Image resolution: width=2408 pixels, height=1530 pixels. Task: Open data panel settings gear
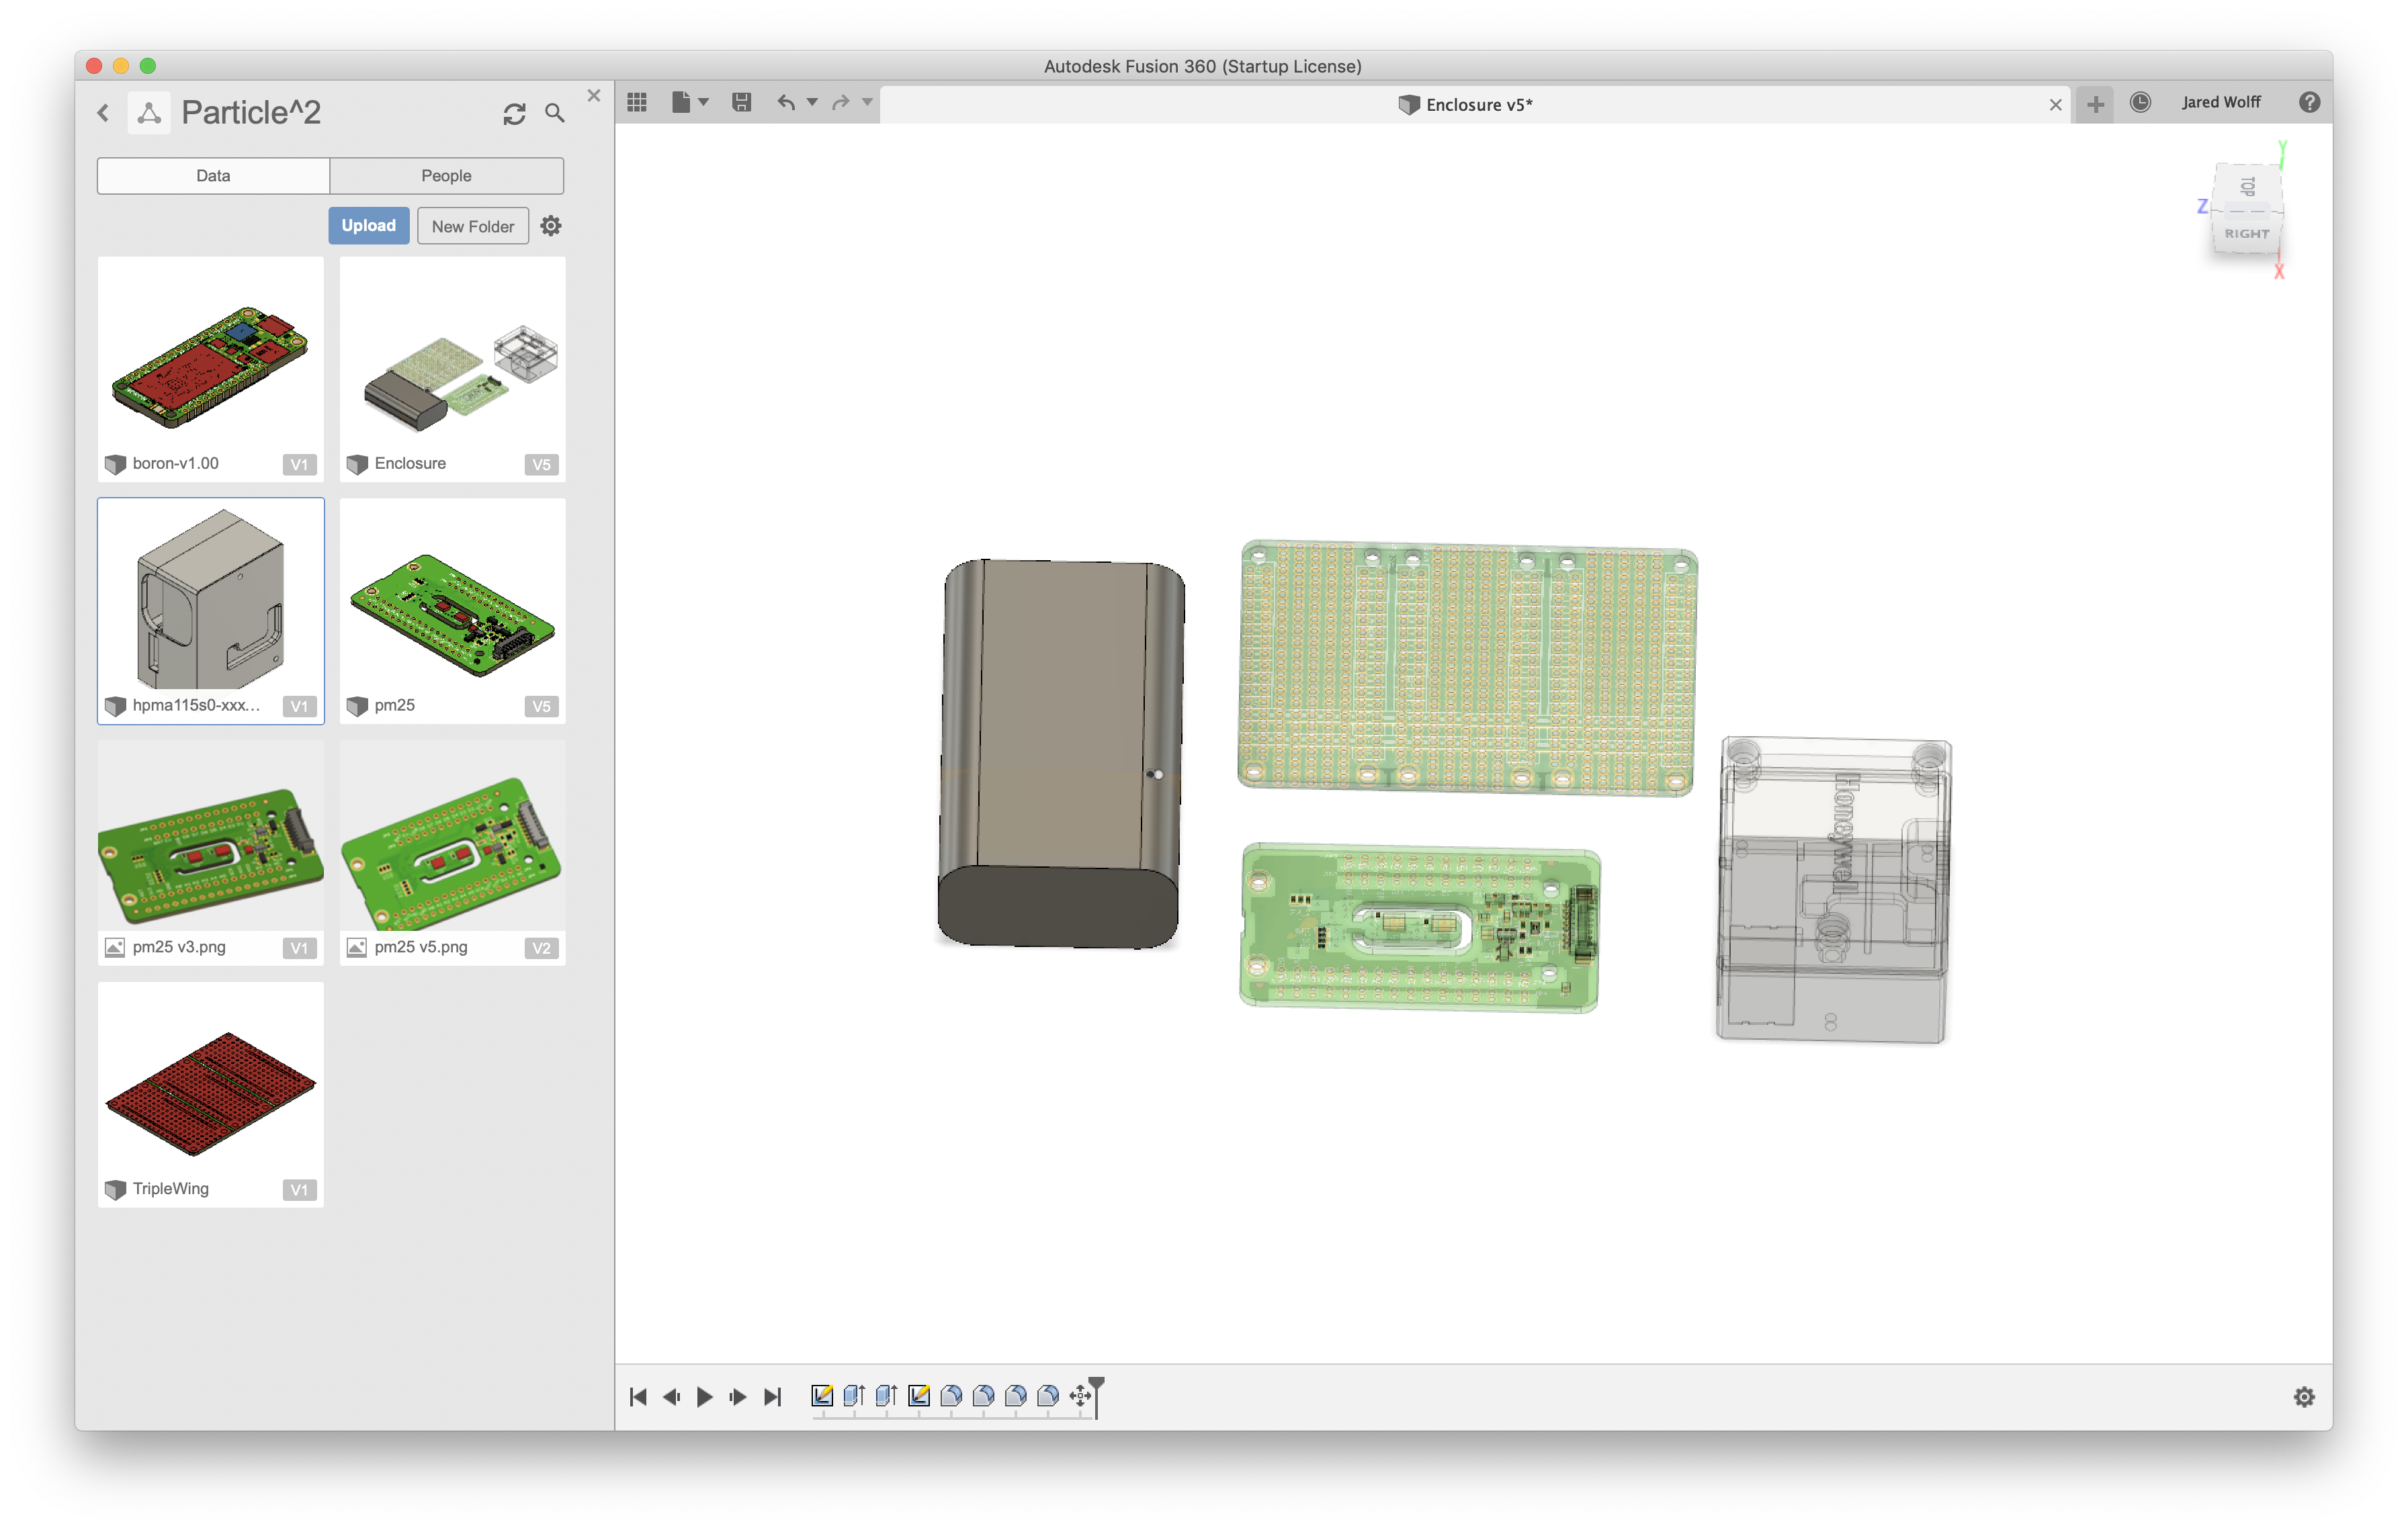[551, 226]
